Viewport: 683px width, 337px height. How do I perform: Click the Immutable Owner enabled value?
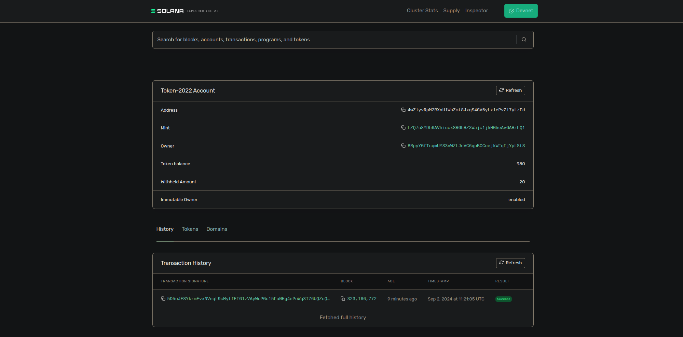[517, 200]
